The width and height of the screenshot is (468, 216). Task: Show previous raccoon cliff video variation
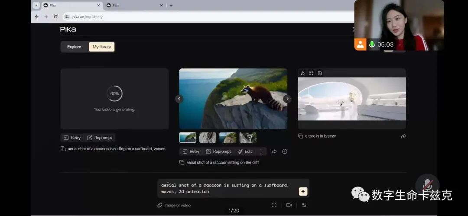tap(179, 99)
